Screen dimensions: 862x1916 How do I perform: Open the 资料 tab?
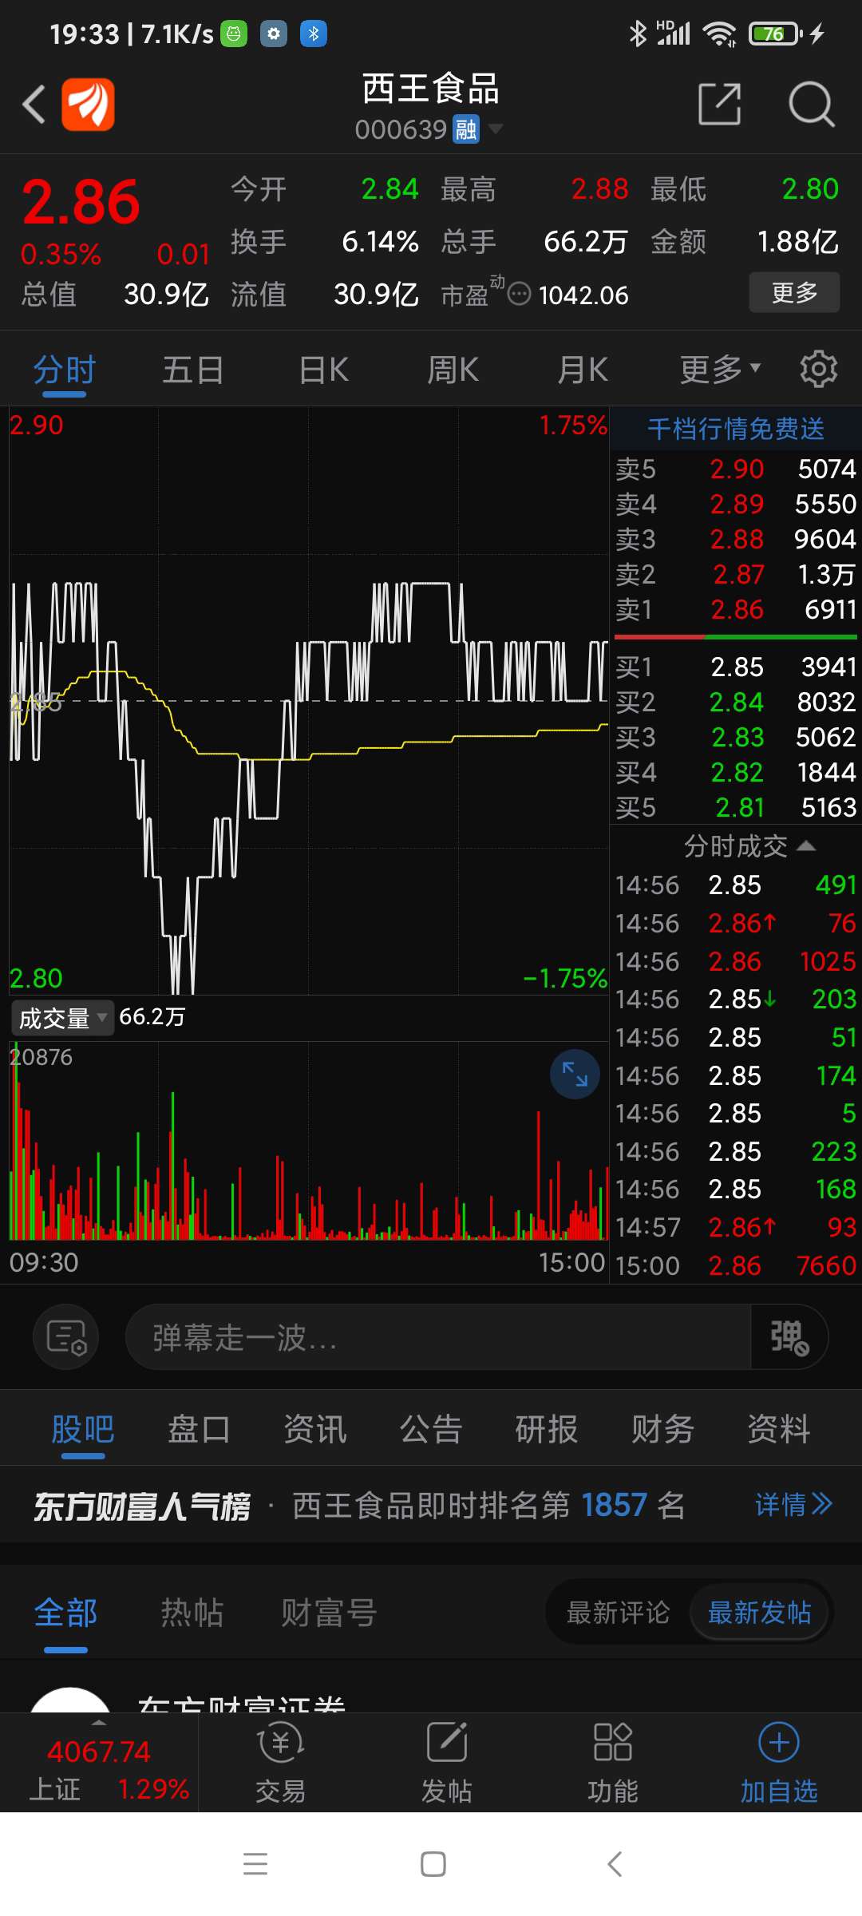tap(779, 1429)
